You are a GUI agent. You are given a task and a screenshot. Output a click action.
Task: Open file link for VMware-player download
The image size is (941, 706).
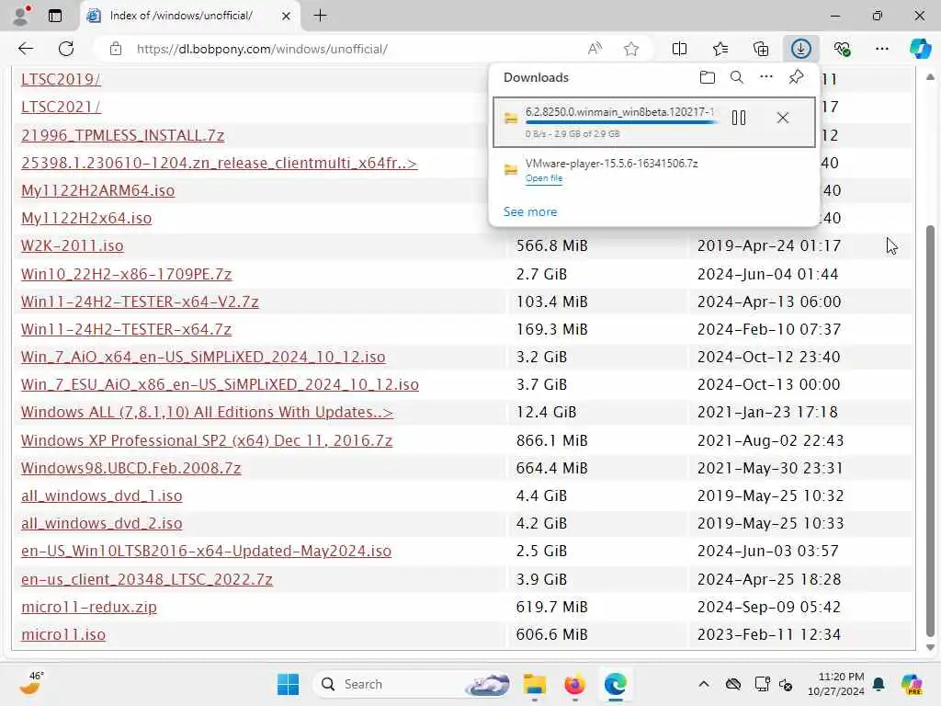click(x=544, y=178)
